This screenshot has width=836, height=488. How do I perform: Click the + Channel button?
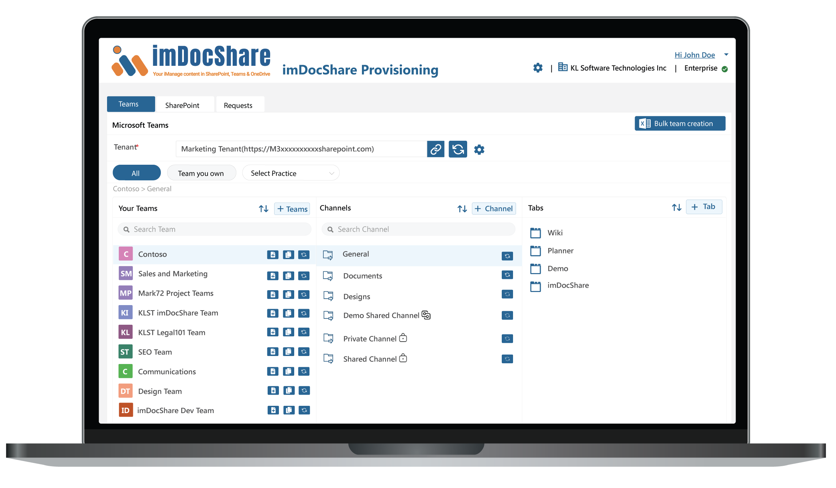pyautogui.click(x=494, y=208)
